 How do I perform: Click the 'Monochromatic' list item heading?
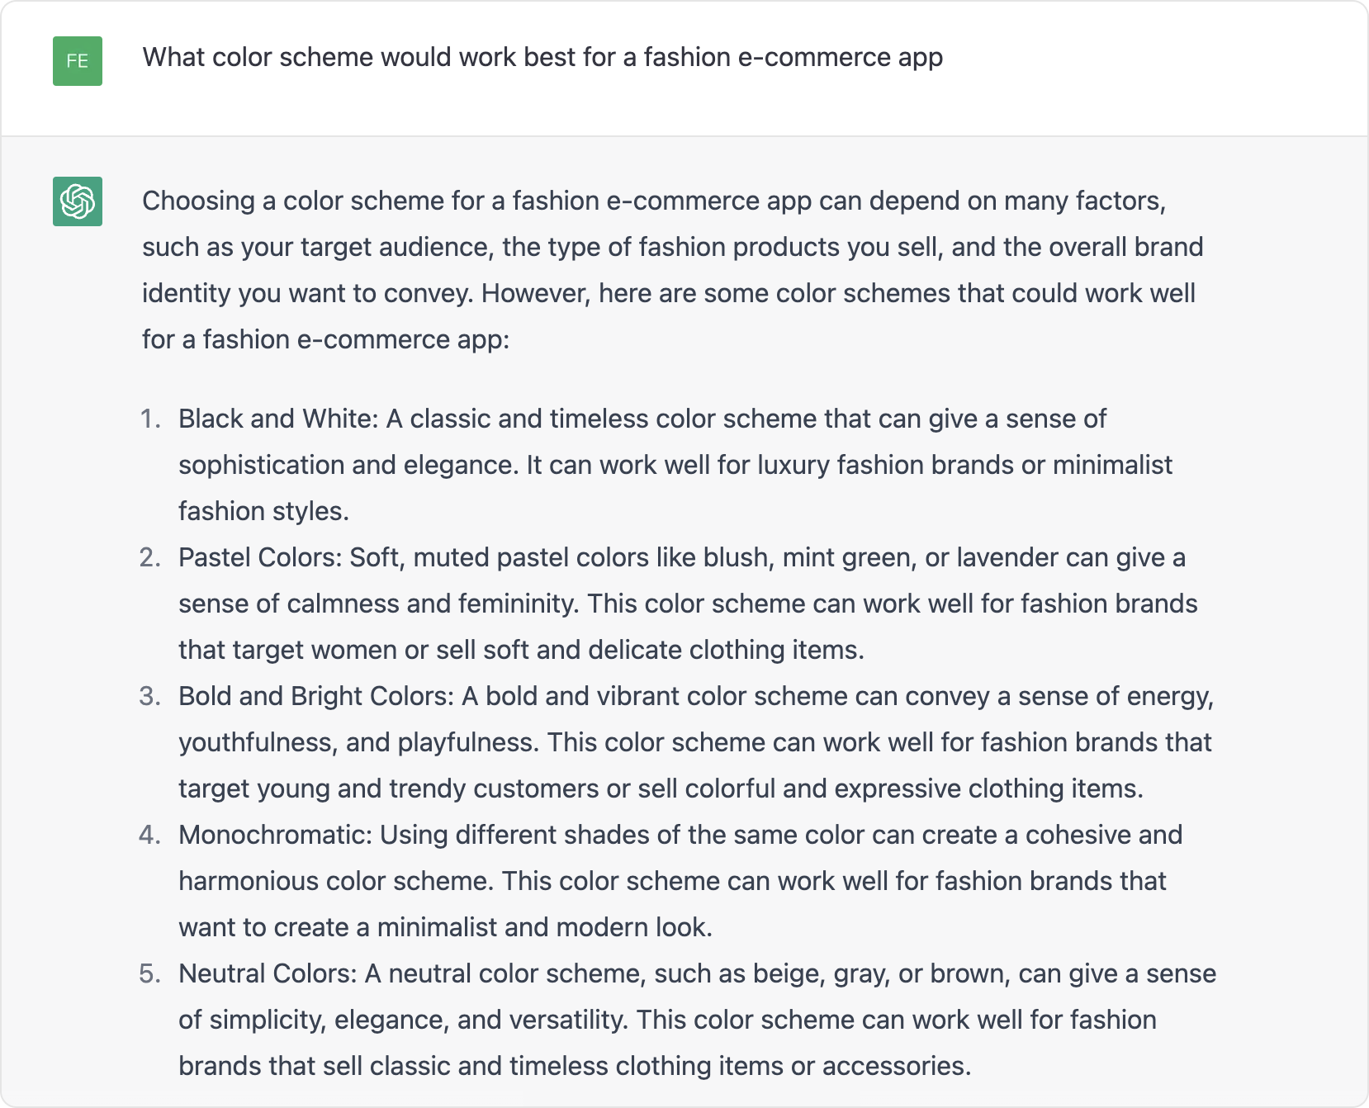pos(275,835)
